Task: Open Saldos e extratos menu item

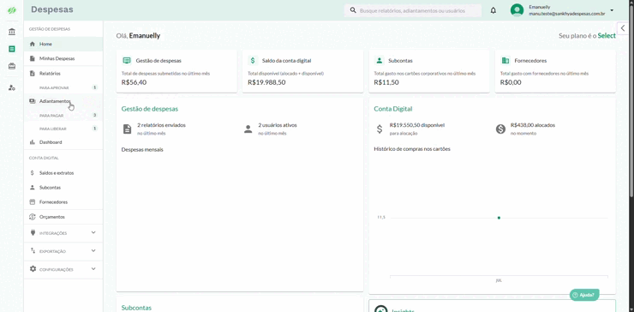Action: click(x=63, y=173)
